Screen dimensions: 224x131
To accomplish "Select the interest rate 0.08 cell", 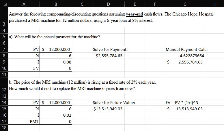I will point(56,62).
